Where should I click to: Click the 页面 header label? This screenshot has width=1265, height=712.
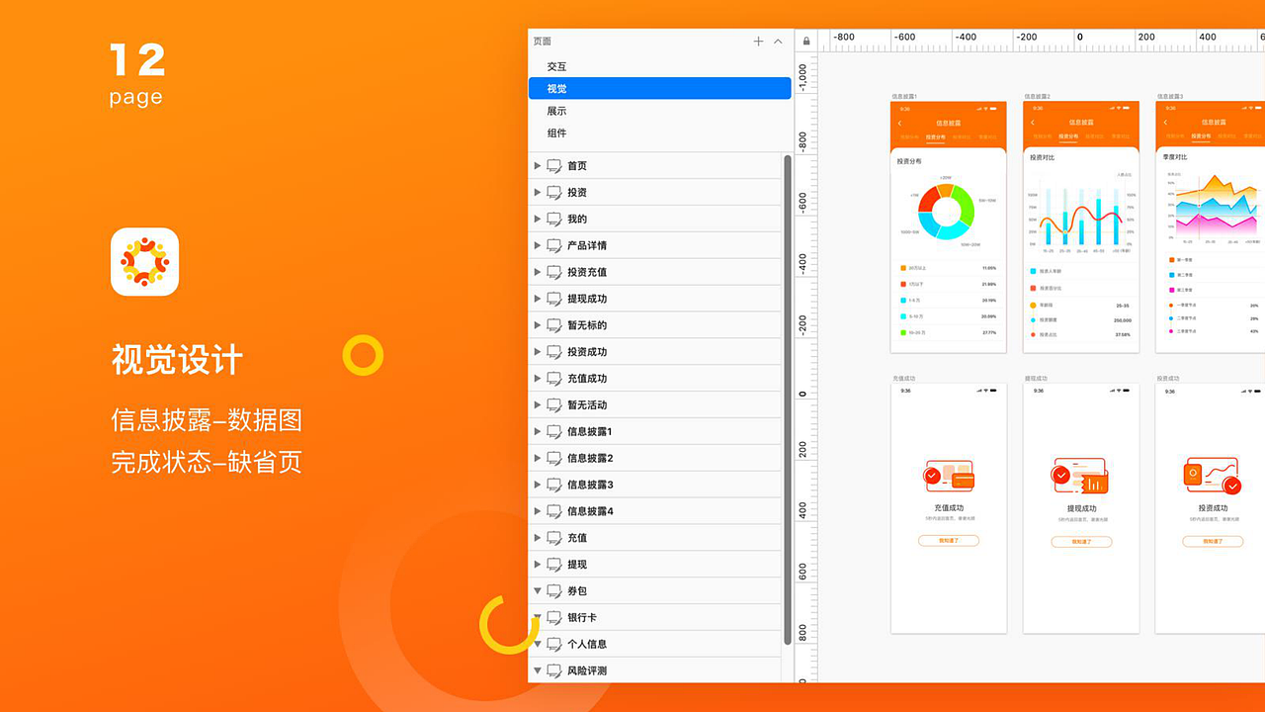(543, 42)
